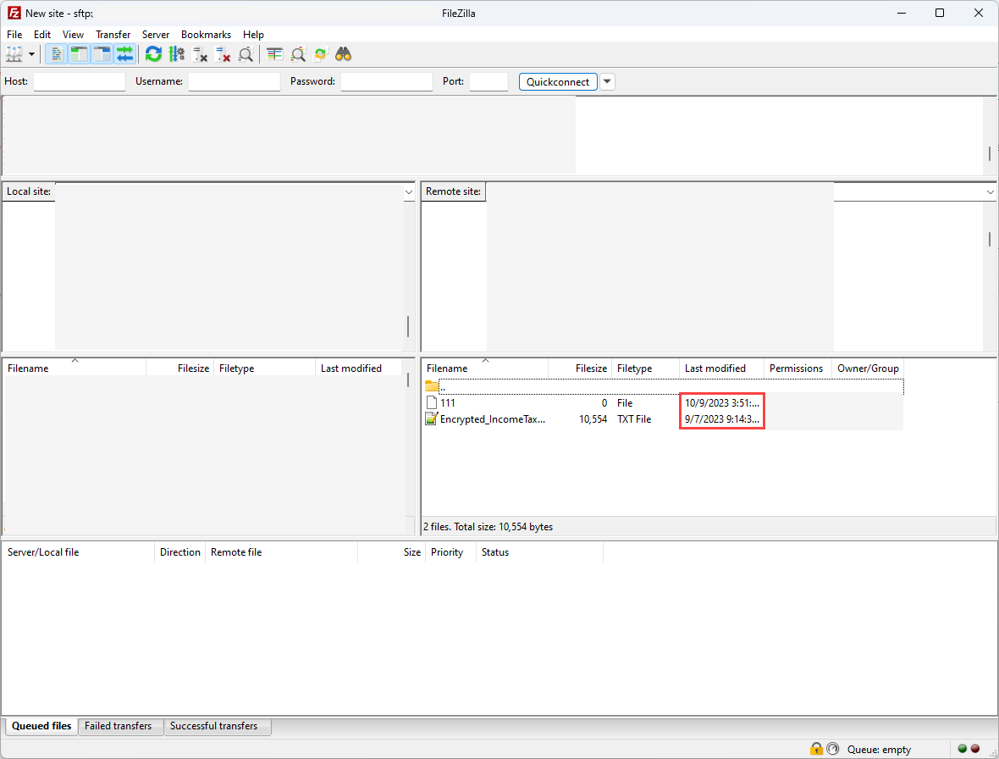The image size is (999, 759).
Task: Sort remote files by Filetype column
Action: coord(645,368)
